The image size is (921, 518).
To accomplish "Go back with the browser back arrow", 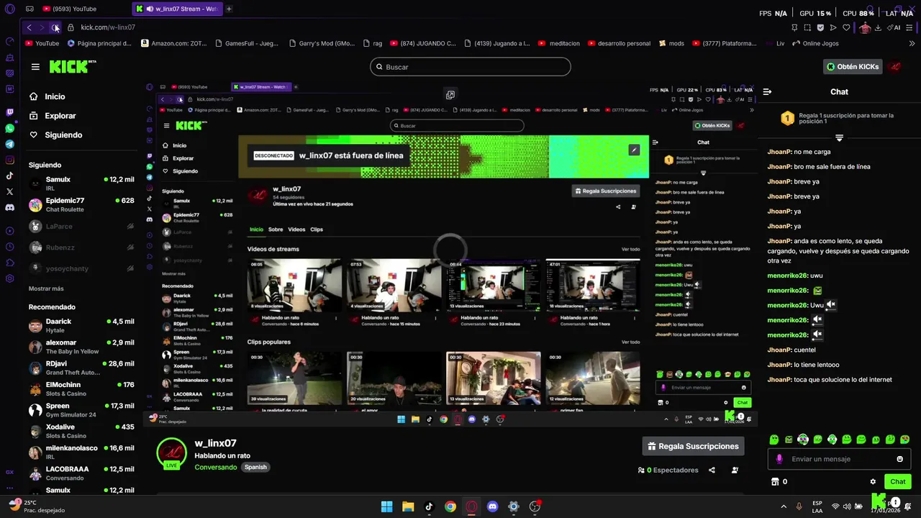I will click(x=29, y=27).
